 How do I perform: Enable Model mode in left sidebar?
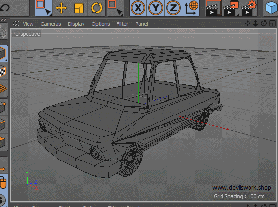click(4, 53)
